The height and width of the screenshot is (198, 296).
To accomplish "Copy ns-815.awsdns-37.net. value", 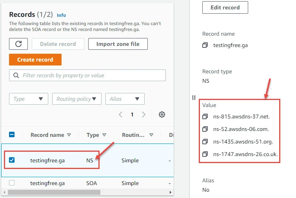I will point(205,116).
